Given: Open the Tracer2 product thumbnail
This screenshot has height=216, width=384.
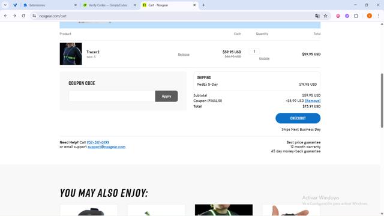Looking at the screenshot, I should (x=71, y=53).
